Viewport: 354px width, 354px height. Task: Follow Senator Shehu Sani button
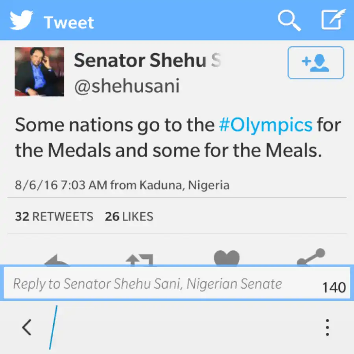click(315, 63)
